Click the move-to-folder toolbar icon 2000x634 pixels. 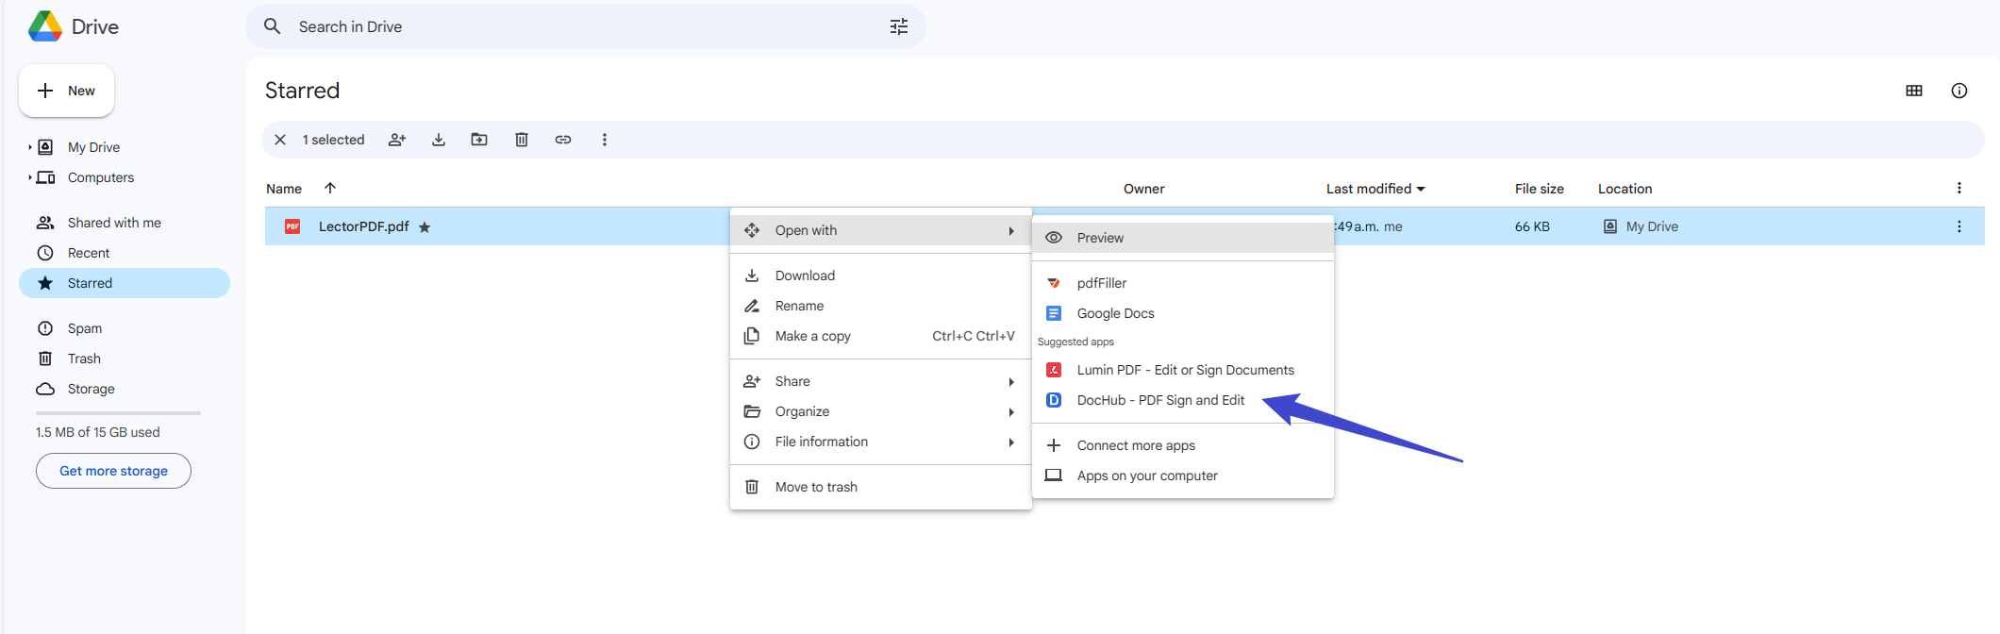point(479,140)
